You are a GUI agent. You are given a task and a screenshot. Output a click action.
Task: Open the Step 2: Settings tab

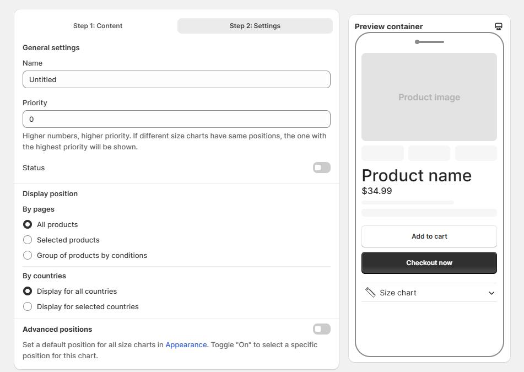255,26
